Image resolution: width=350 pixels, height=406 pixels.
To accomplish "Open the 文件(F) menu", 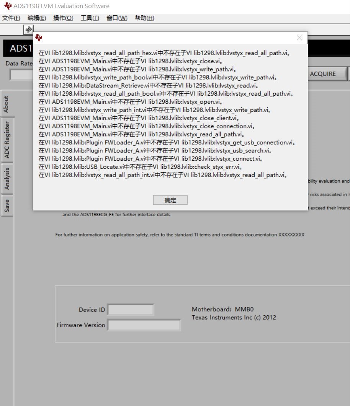I will pyautogui.click(x=11, y=18).
